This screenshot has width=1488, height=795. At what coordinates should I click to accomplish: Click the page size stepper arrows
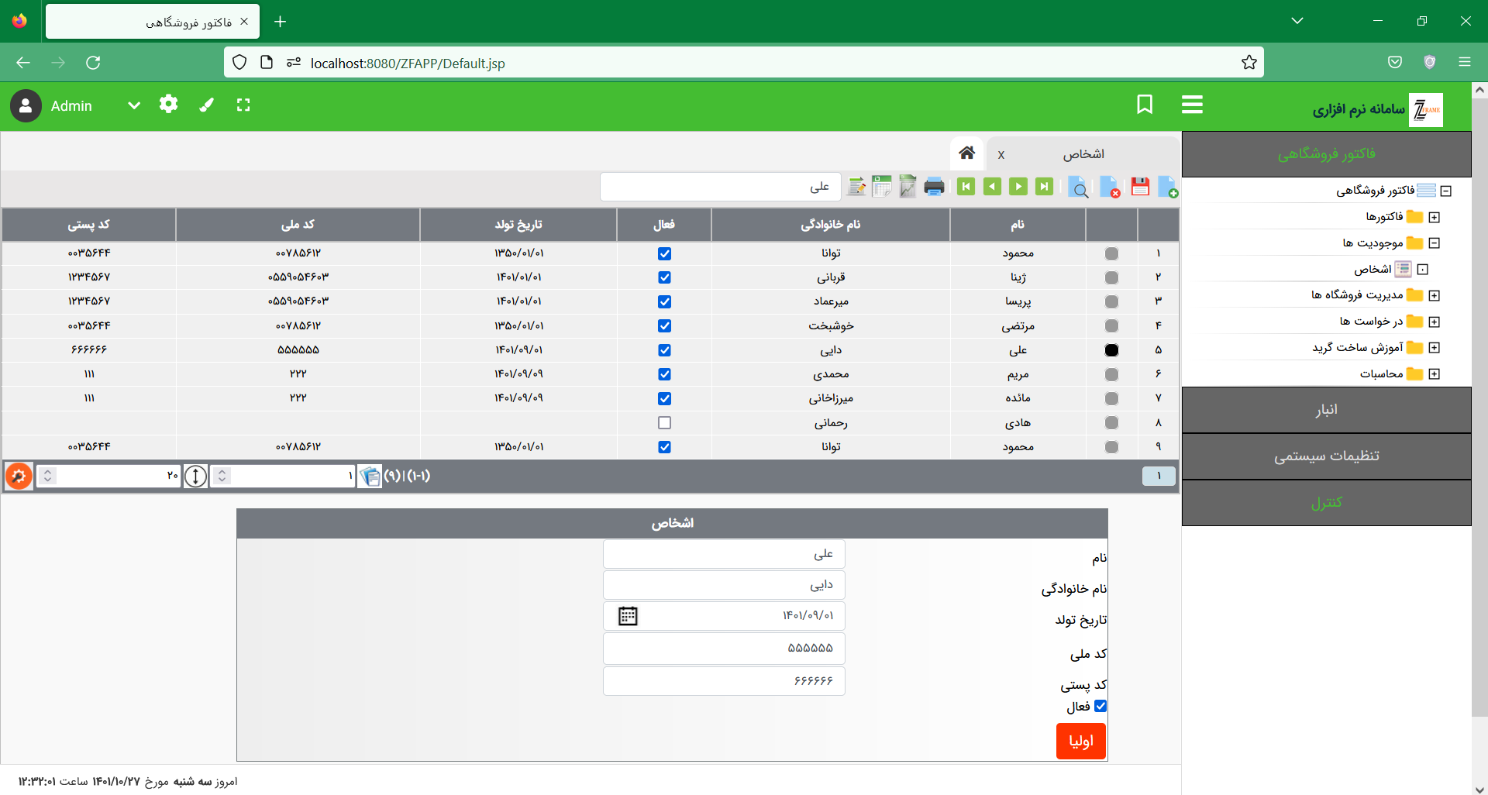tap(47, 476)
